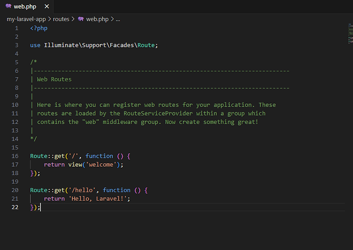Click 'return' keyword on line 17
This screenshot has height=250, width=353.
tap(54, 164)
